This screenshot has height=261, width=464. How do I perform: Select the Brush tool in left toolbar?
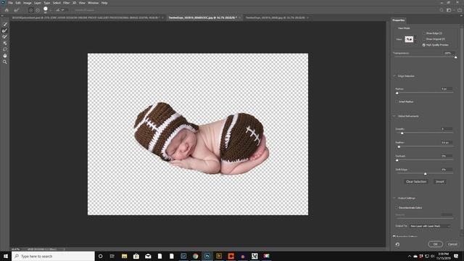coord(5,37)
